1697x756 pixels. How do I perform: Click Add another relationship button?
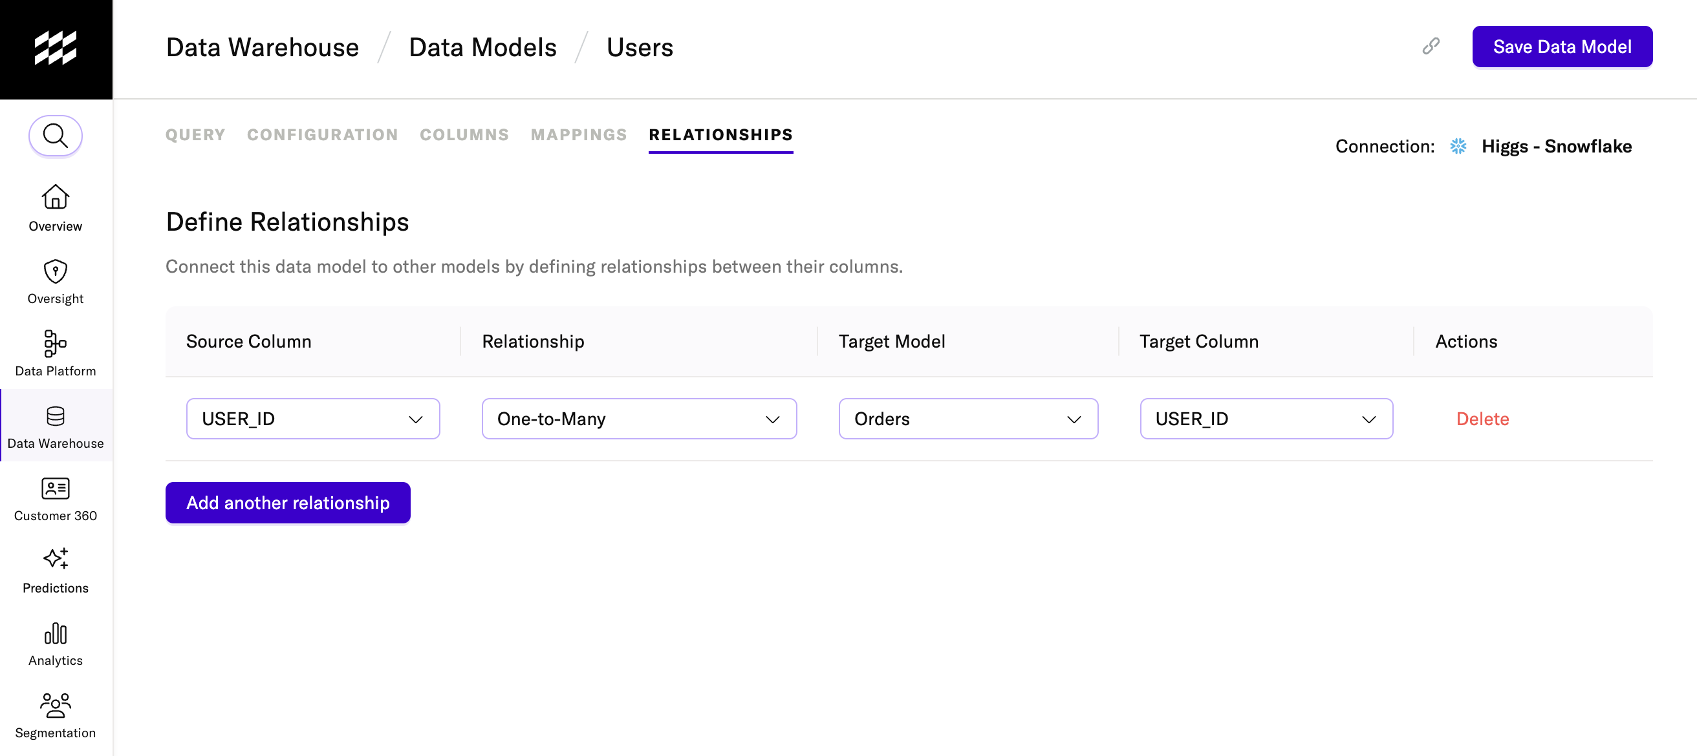pyautogui.click(x=287, y=503)
